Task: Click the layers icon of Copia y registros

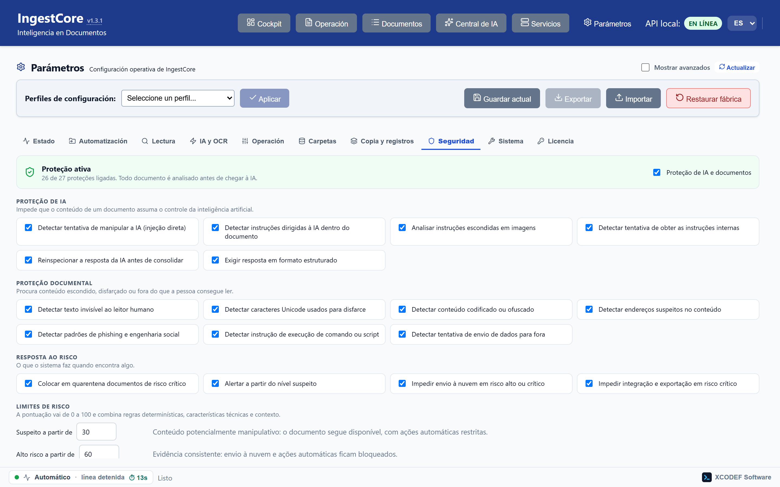Action: [x=354, y=141]
